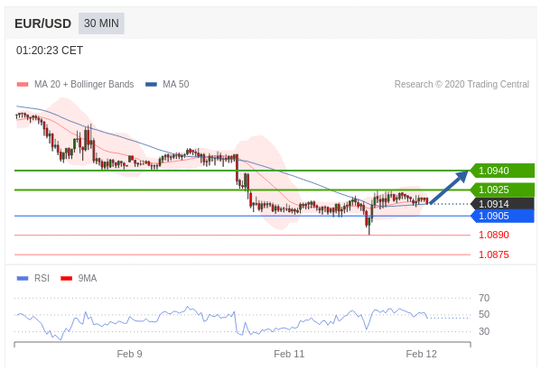
Task: Click the 1.0890 red support label
Action: click(x=494, y=236)
